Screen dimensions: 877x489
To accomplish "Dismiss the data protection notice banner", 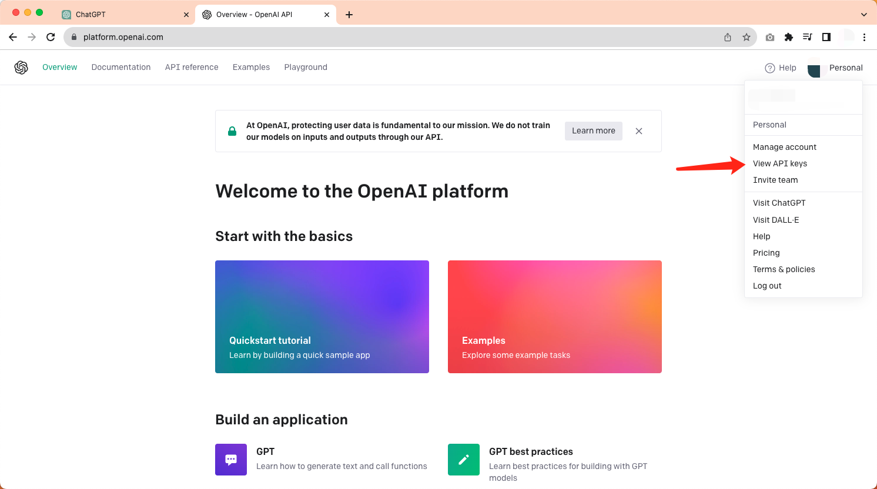I will point(639,131).
